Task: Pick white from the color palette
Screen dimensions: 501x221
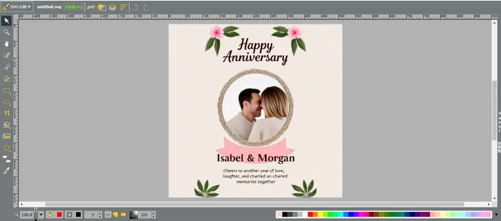Action: coord(305,214)
